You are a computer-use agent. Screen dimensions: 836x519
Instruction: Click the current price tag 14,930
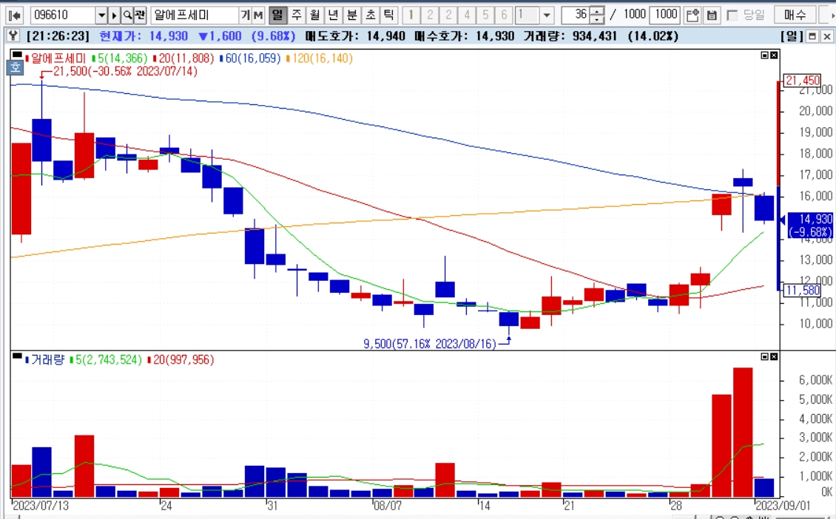810,225
